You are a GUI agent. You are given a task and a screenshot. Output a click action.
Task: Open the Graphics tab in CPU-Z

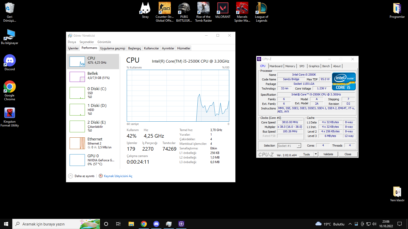pyautogui.click(x=314, y=66)
